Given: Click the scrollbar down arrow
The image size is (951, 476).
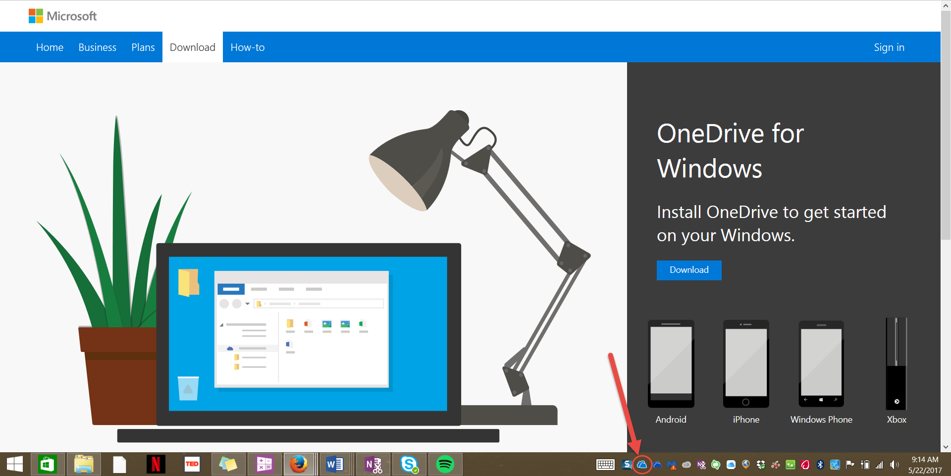Looking at the screenshot, I should pos(946,447).
